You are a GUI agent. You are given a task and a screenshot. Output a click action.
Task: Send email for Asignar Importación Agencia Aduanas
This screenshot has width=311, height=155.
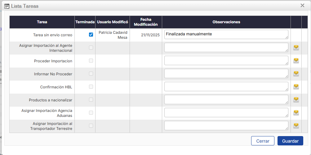pyautogui.click(x=296, y=113)
